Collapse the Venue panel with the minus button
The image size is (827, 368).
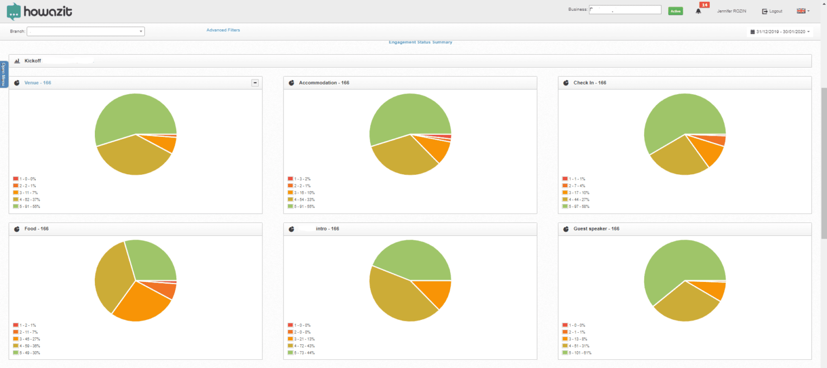tap(255, 83)
